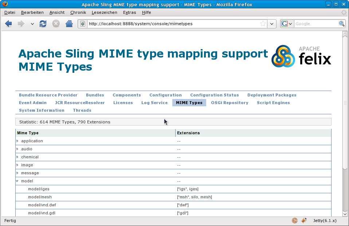Screen dimensions: 349x226
Task: Expand the chemical MIME type group
Action: pos(17,157)
